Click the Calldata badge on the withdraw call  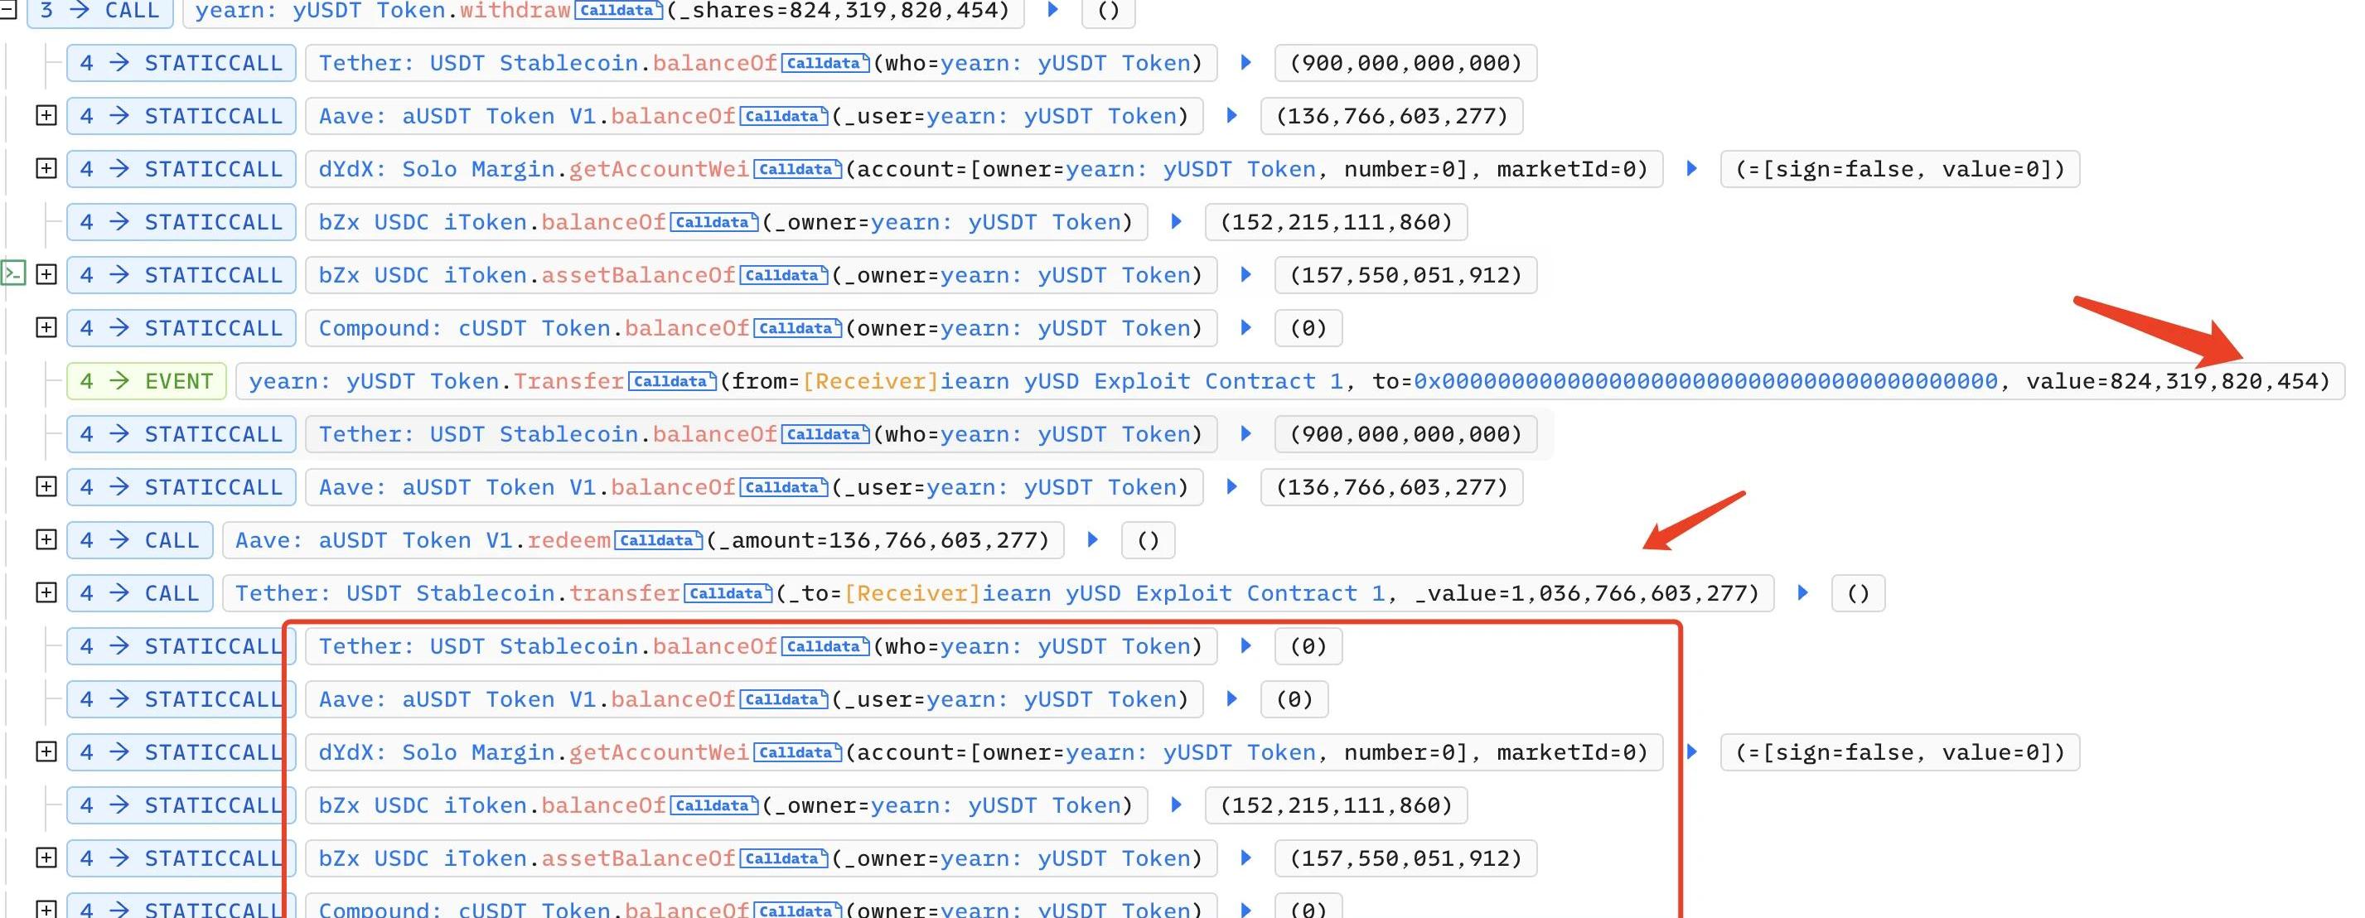[618, 10]
